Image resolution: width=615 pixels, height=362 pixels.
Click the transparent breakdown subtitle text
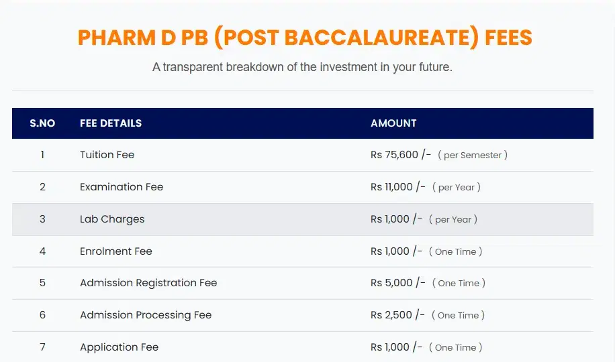coord(302,68)
